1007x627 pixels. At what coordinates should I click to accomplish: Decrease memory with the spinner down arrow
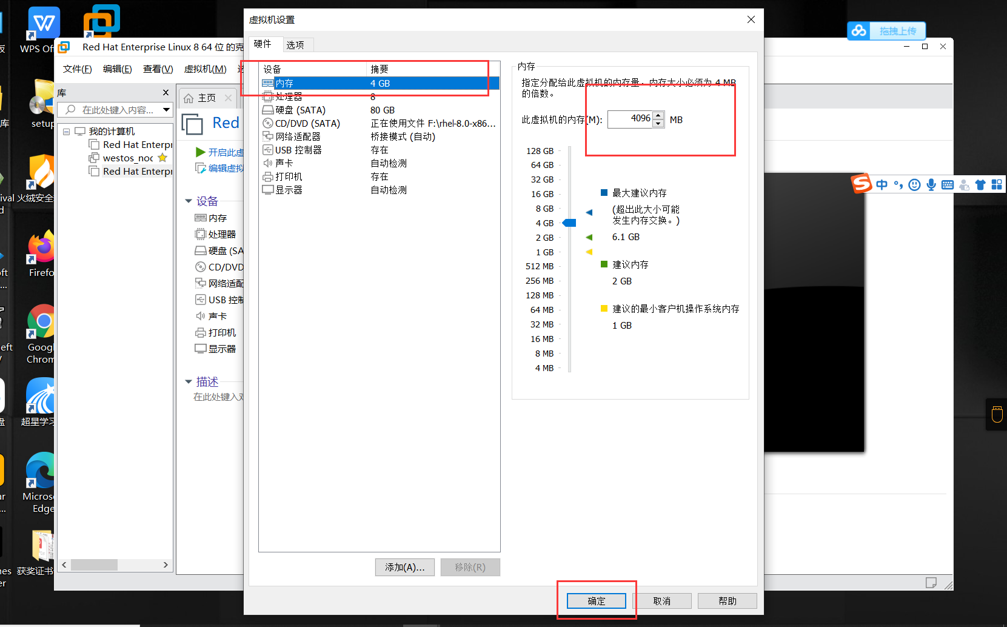(658, 124)
